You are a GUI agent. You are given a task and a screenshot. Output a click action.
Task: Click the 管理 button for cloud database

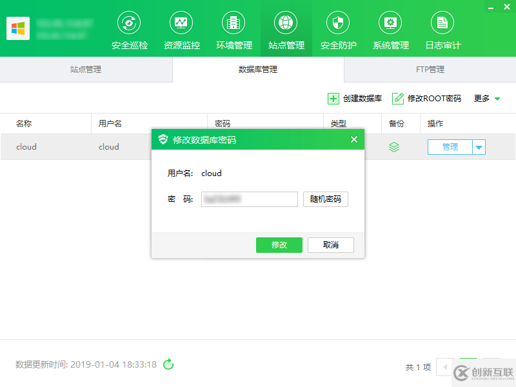(450, 147)
